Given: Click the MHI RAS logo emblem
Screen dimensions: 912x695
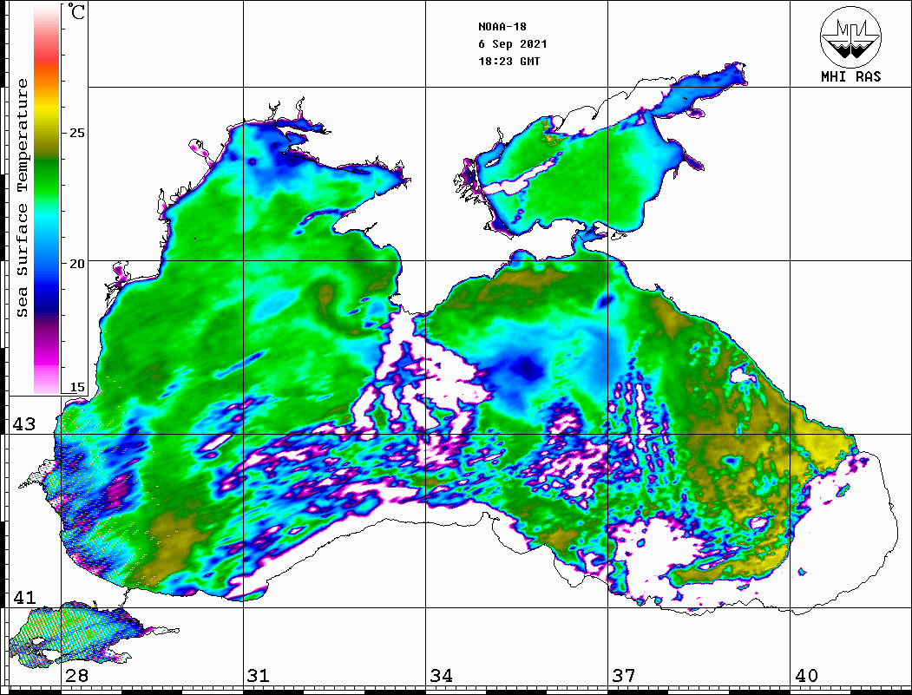Looking at the screenshot, I should coord(850,36).
